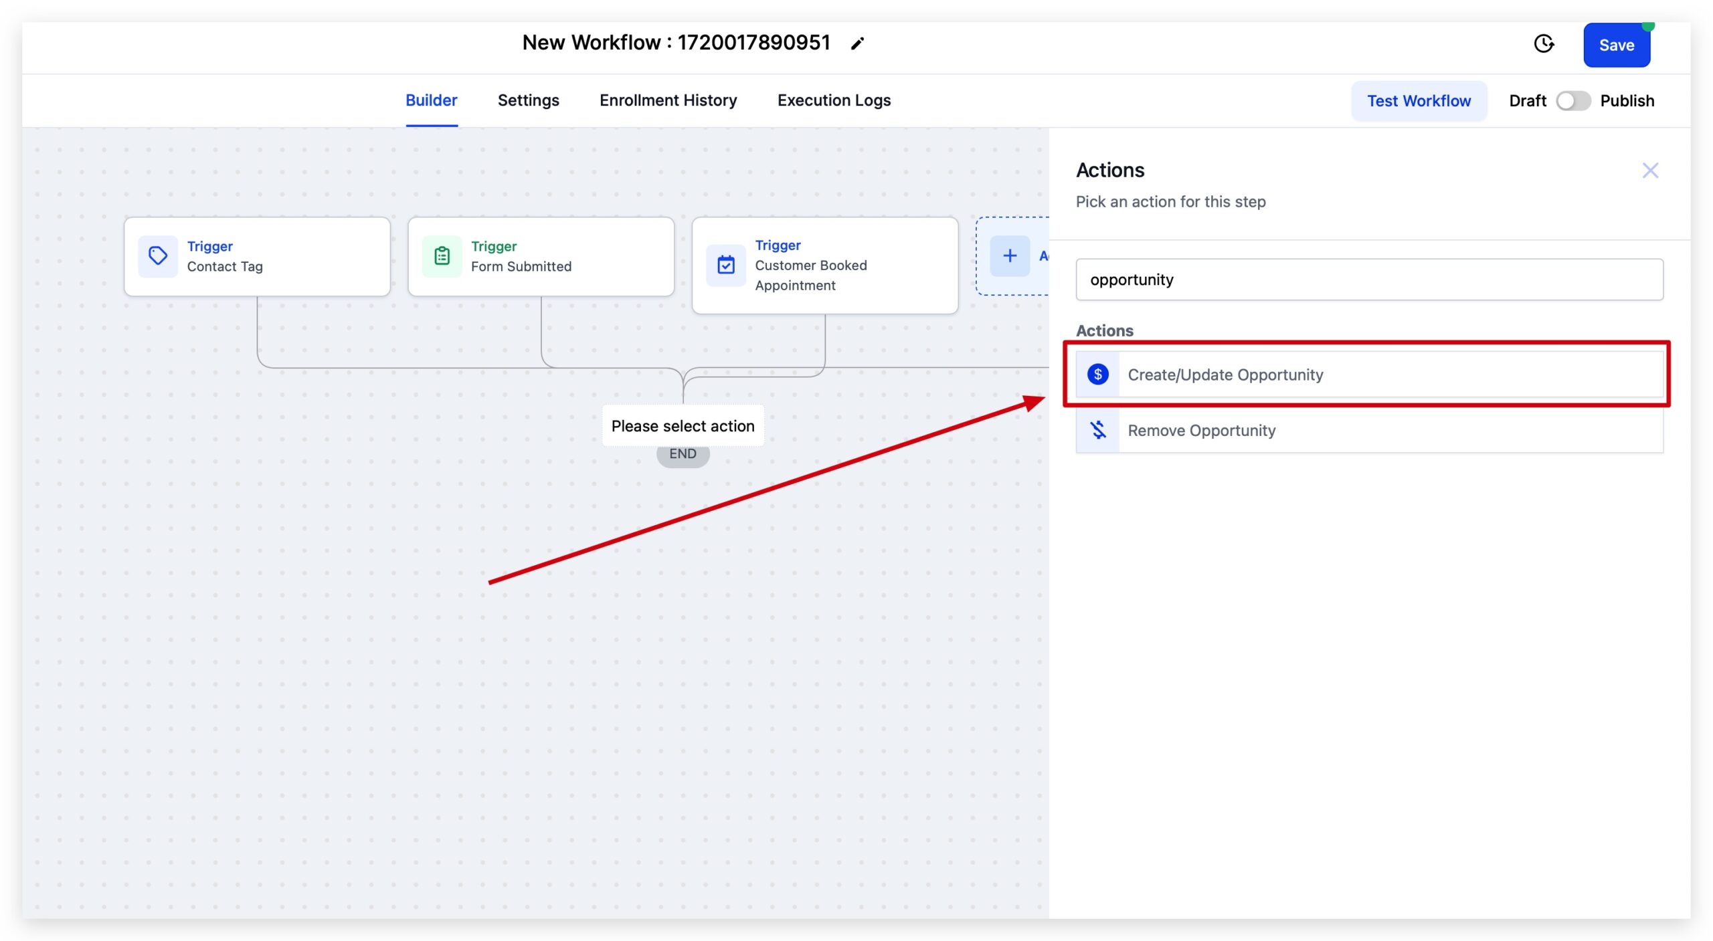Choose the Remove Opportunity action
This screenshot has height=941, width=1713.
point(1268,430)
